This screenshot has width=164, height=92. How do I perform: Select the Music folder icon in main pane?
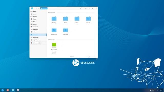click(x=77, y=19)
